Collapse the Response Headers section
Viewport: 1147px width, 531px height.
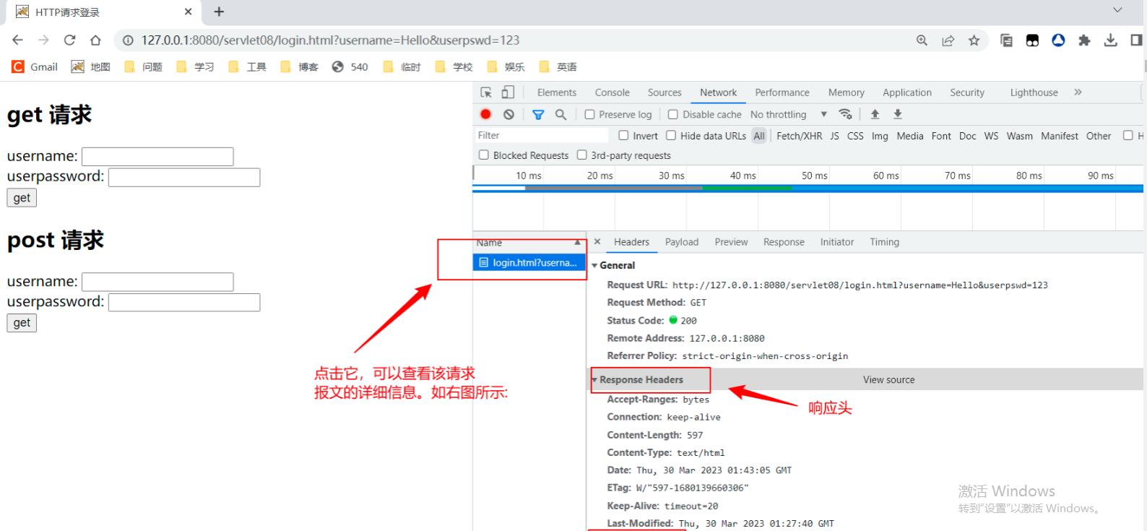tap(594, 379)
